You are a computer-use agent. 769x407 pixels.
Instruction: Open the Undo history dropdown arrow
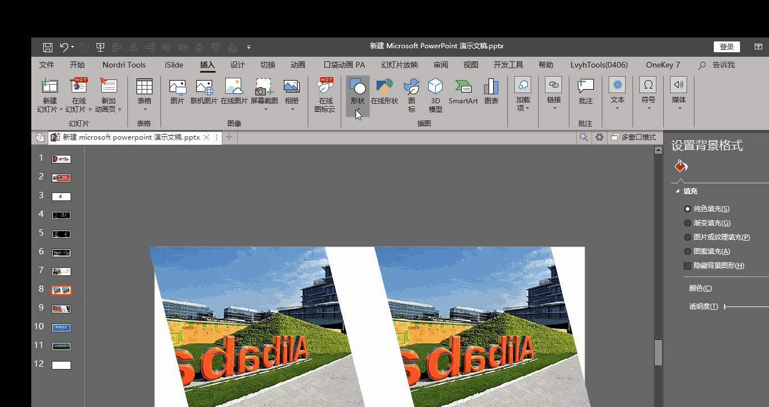[72, 47]
